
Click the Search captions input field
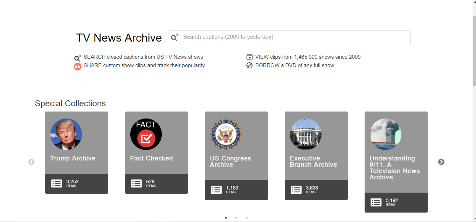(289, 37)
